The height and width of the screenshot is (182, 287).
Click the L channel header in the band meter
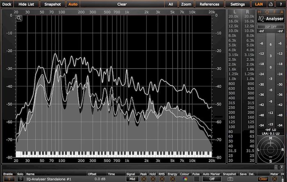click(235, 12)
